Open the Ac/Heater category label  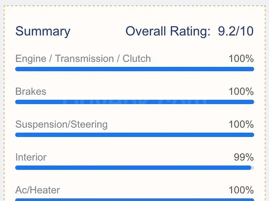pos(38,190)
